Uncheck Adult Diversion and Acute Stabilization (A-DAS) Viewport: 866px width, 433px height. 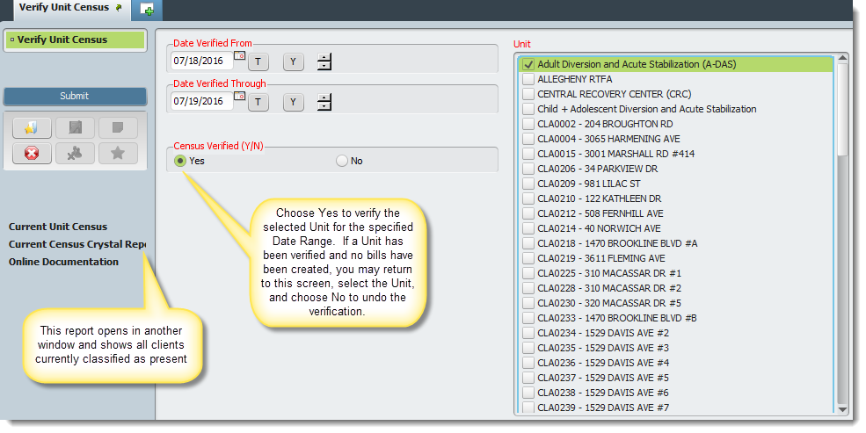528,64
